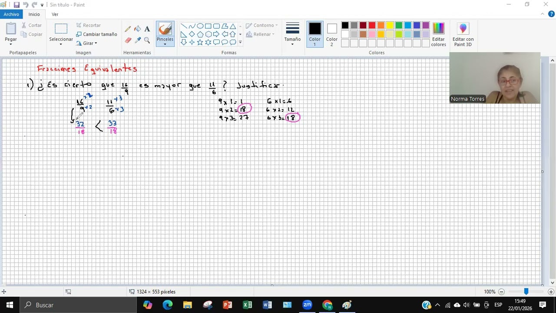
Task: Select the diagonal Line shape
Action: coord(183,26)
